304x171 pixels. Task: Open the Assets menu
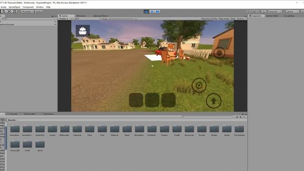[x=3, y=7]
